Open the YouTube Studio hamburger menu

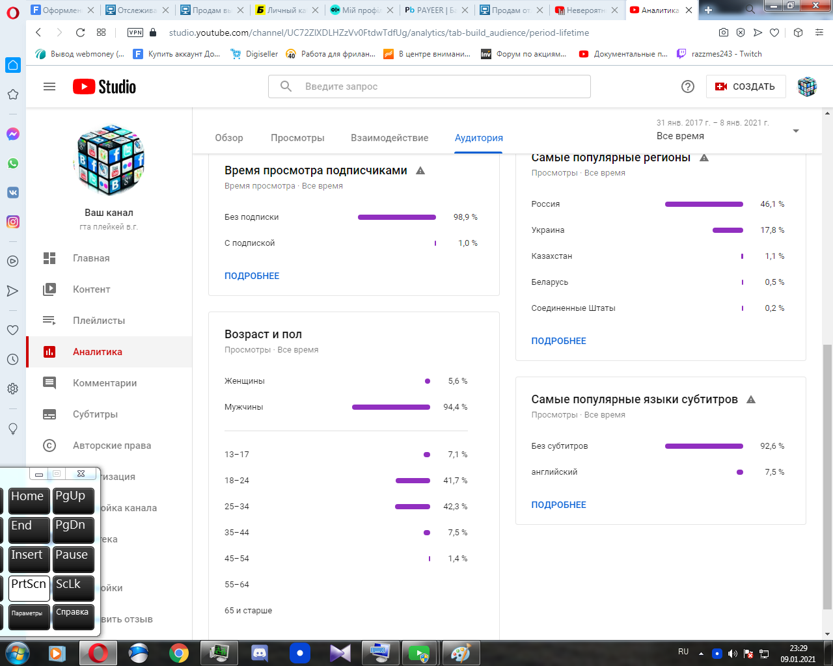(49, 87)
